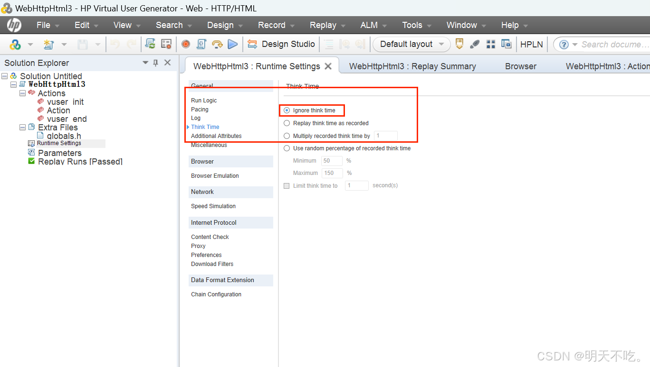
Task: Open the Record menu
Action: 276,25
